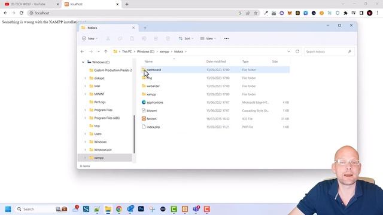Go up one folder level in Explorer
383x215 pixels.
point(106,51)
